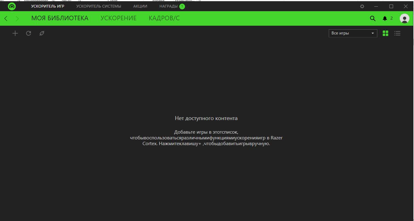Switch to grid view layout
This screenshot has width=414, height=221.
385,33
